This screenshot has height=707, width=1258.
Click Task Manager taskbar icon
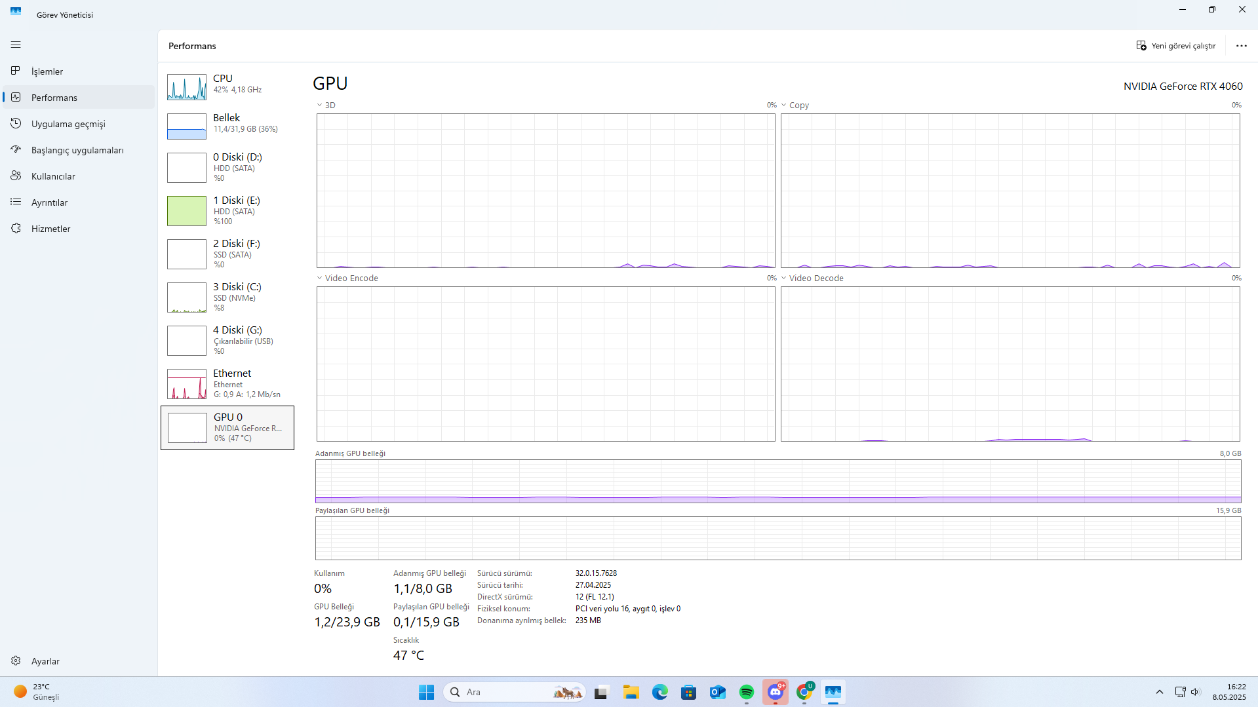coord(833,692)
